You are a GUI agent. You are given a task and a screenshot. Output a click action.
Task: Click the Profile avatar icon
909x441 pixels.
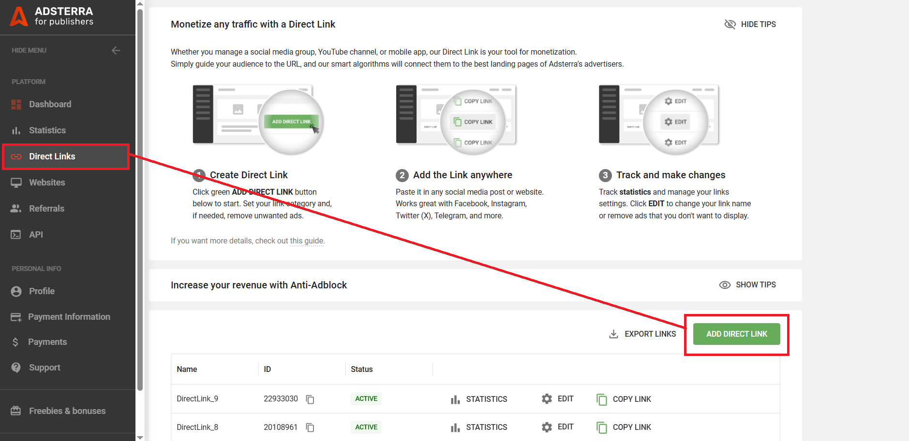point(16,291)
